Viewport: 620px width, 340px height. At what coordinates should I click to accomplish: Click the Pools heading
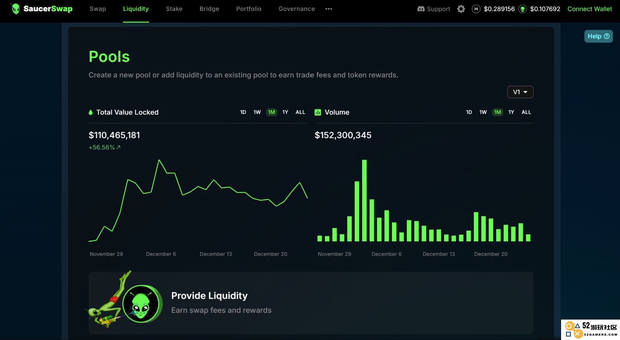click(x=109, y=57)
